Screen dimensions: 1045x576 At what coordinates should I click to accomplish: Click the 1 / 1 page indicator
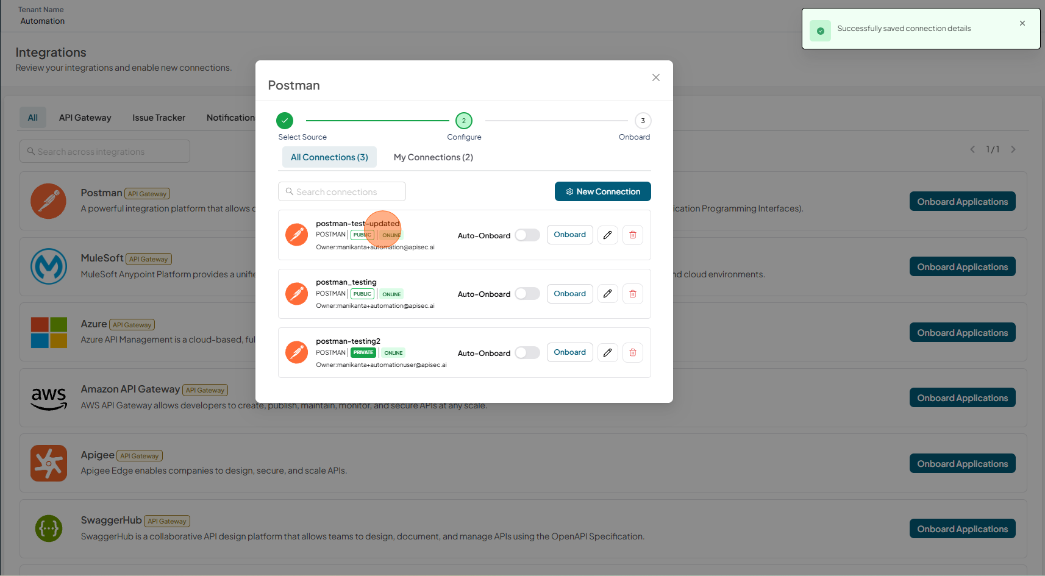(x=993, y=149)
